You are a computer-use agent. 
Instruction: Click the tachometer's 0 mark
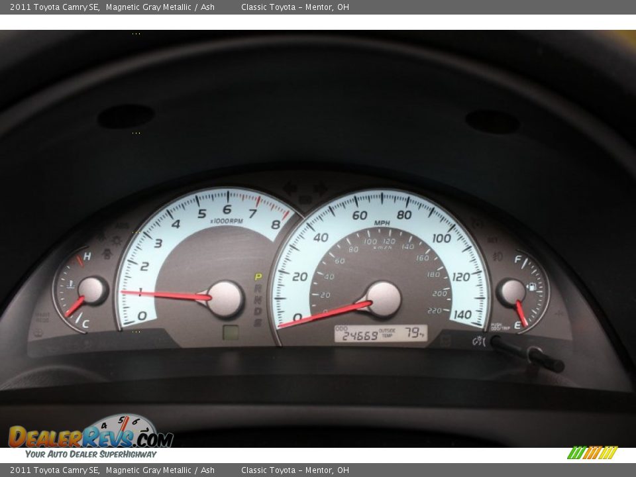tap(142, 315)
